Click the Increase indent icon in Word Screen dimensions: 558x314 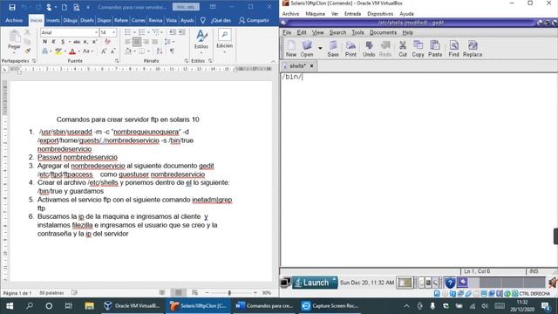[x=181, y=32]
